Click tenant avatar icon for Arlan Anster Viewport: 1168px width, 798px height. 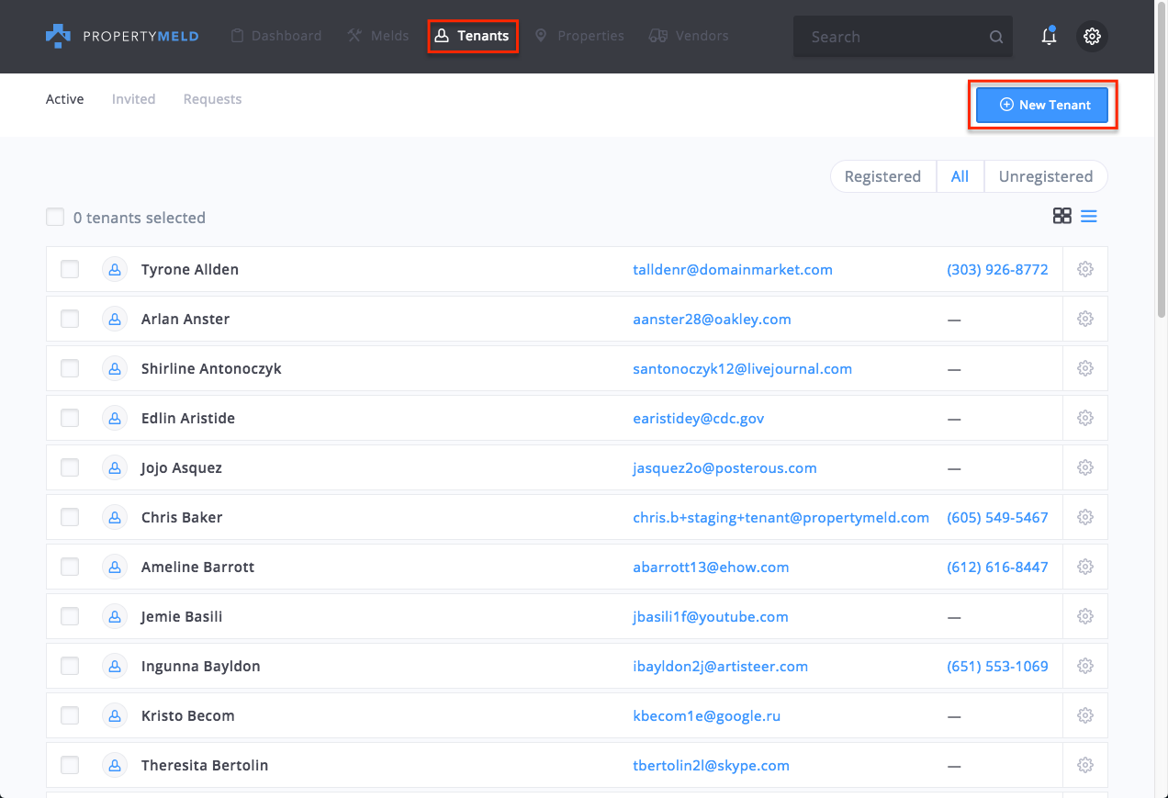click(x=115, y=319)
